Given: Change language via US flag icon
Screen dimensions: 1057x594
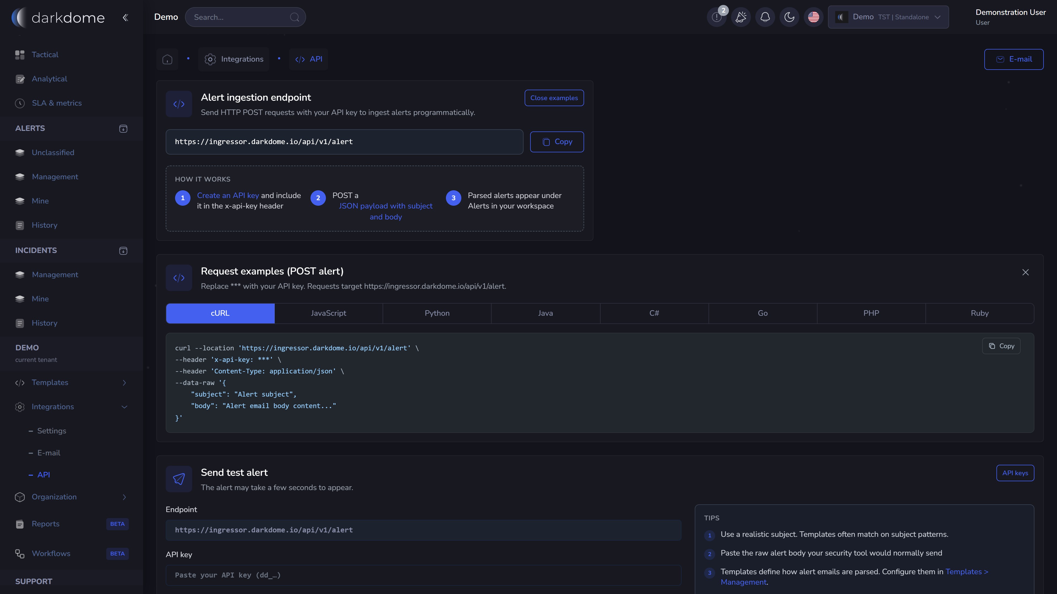Looking at the screenshot, I should tap(814, 17).
